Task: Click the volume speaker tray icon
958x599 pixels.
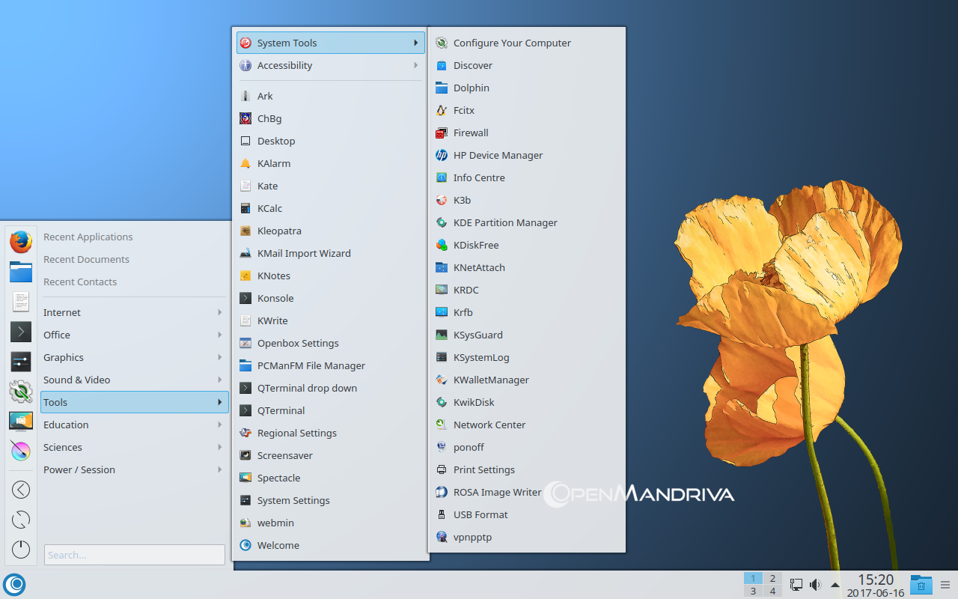Action: point(815,585)
